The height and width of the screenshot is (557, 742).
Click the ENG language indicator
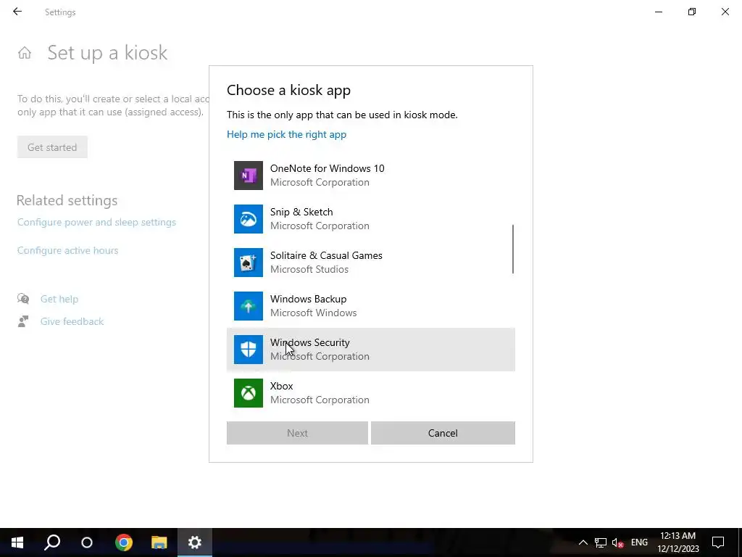(639, 542)
